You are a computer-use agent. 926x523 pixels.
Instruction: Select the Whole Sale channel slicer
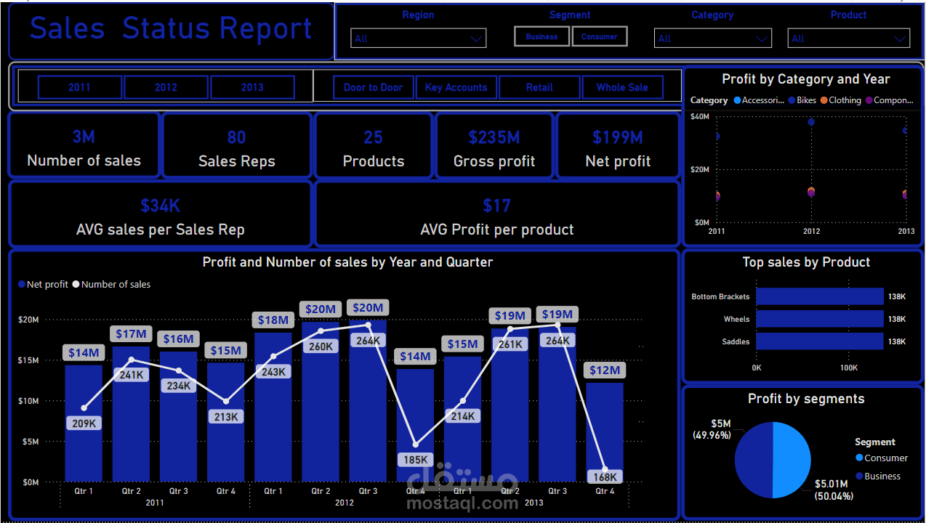point(623,86)
